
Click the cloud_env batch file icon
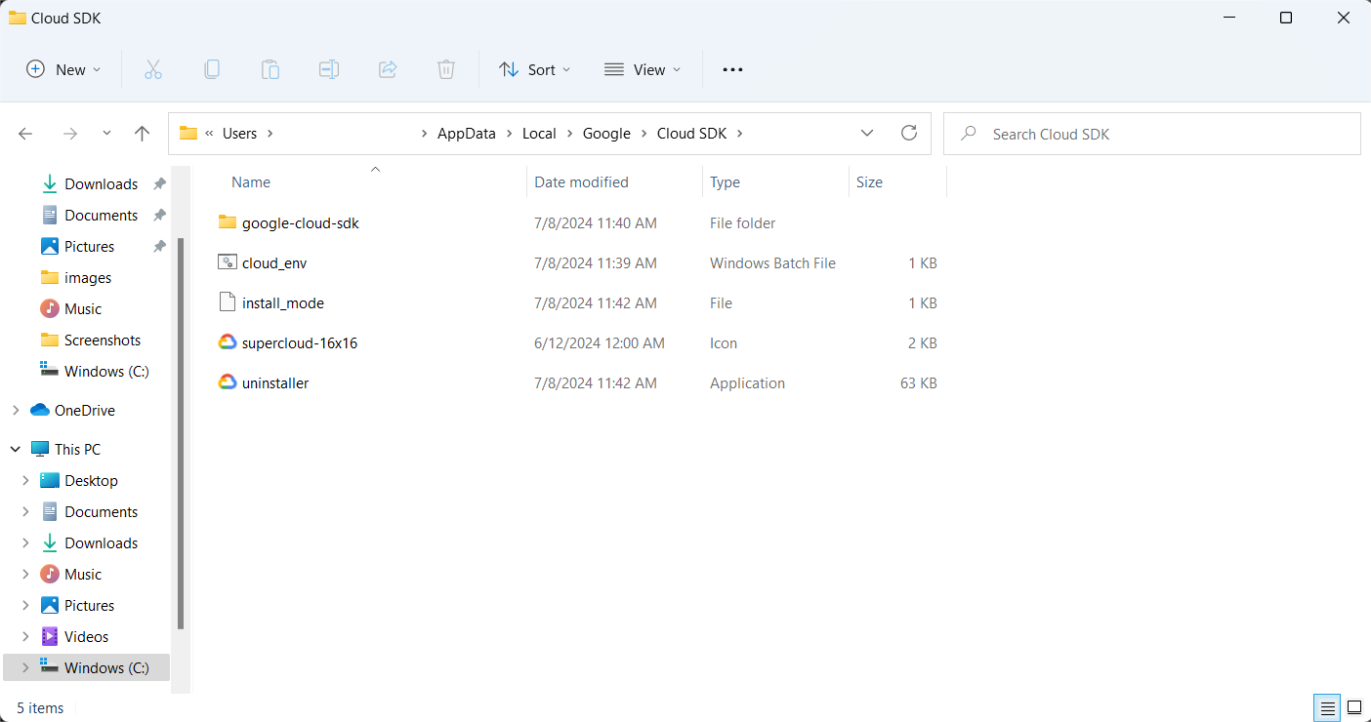[228, 262]
